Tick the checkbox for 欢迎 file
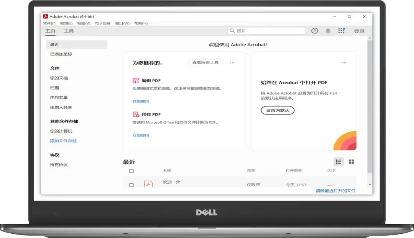Image resolution: width=414 pixels, height=238 pixels. [x=131, y=185]
